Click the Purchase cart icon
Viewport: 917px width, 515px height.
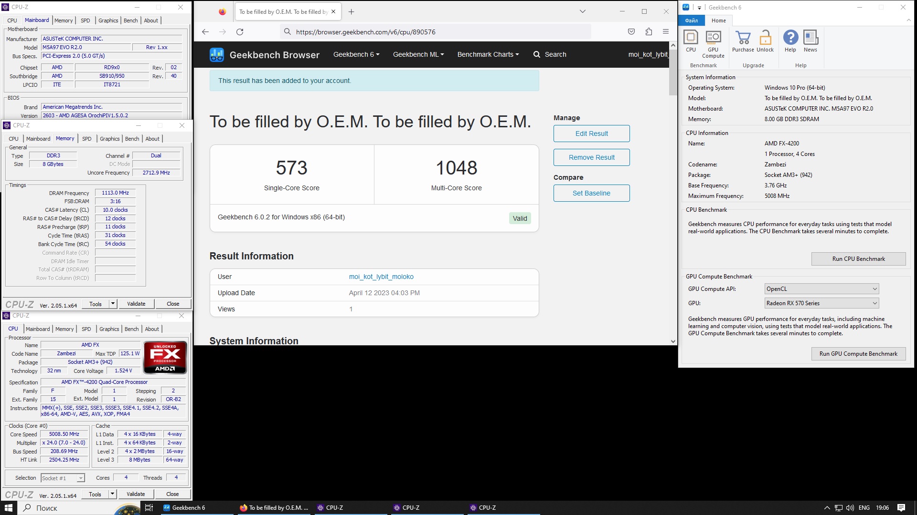coord(743,41)
